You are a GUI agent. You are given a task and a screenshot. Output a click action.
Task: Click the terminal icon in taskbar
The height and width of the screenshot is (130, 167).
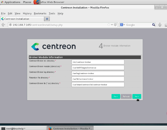(x=3, y=128)
